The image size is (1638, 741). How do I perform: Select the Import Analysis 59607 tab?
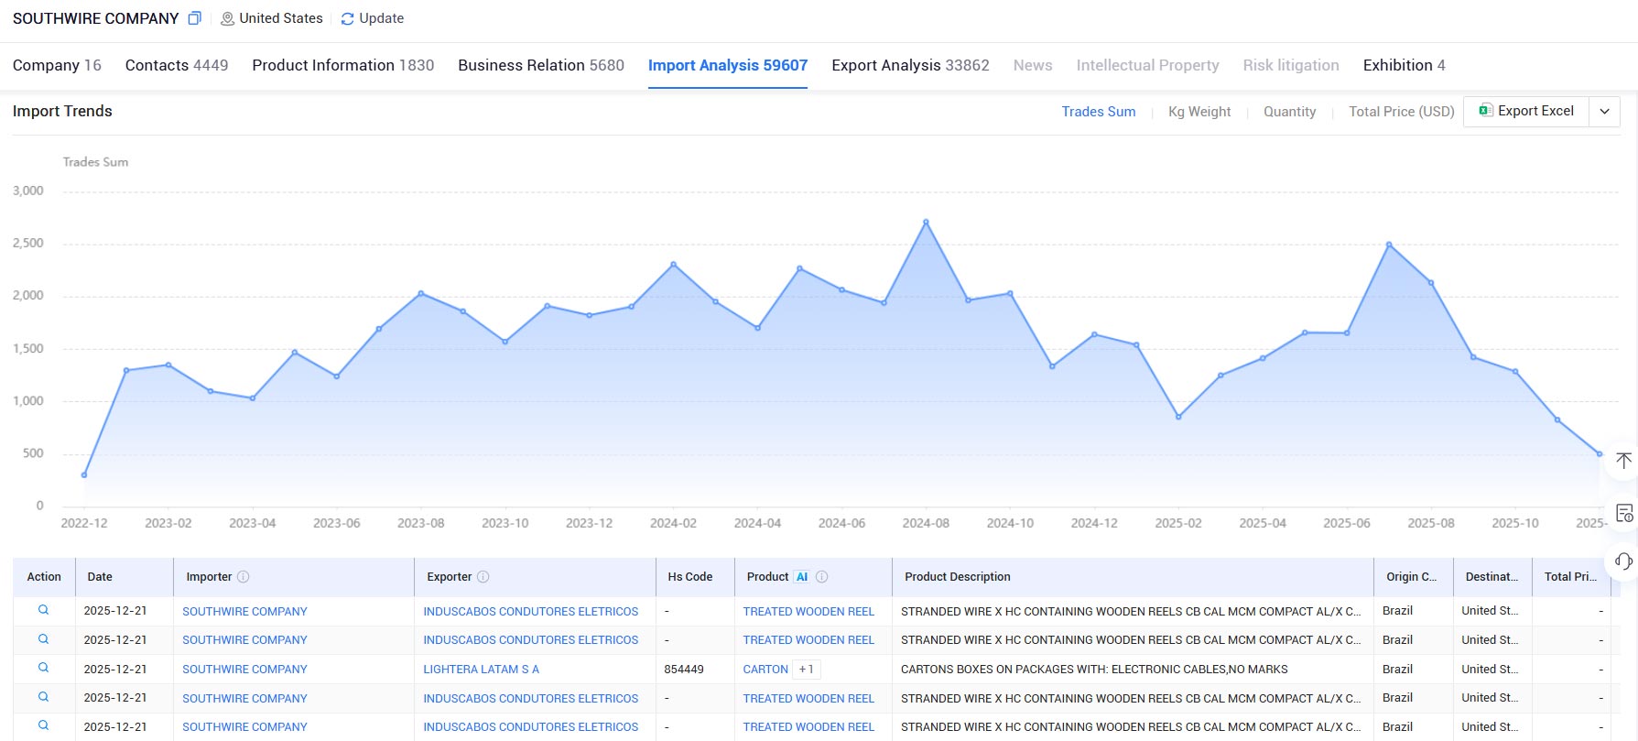click(728, 65)
